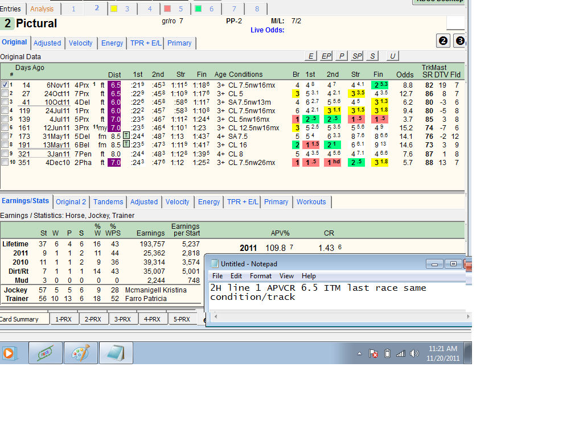This screenshot has height=437, width=583.
Task: Open the Paint palette taskbar icon
Action: tap(81, 353)
